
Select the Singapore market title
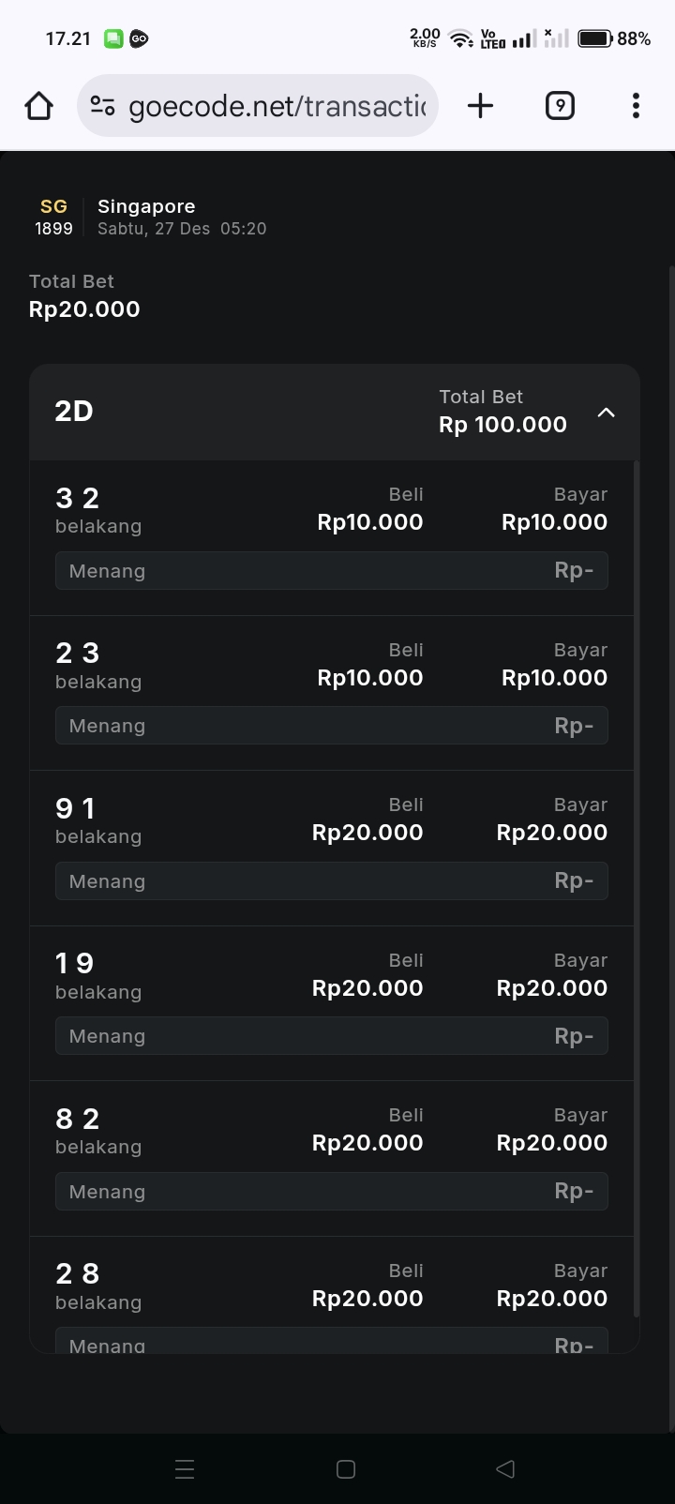[x=146, y=206]
